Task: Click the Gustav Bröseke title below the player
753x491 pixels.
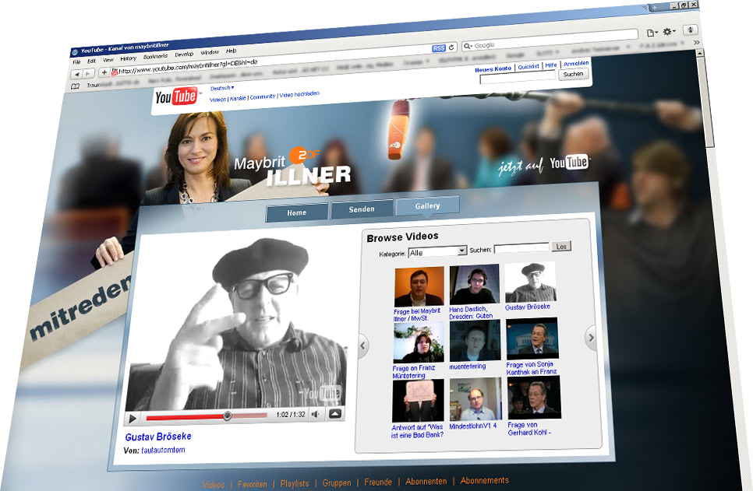Action: (x=158, y=437)
